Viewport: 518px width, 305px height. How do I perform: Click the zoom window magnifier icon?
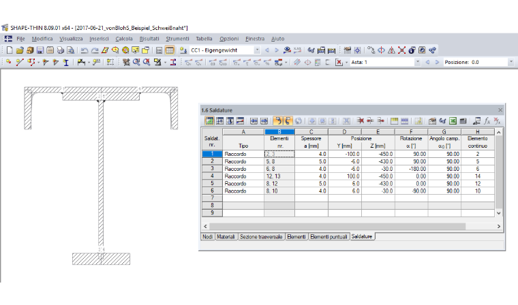click(136, 62)
